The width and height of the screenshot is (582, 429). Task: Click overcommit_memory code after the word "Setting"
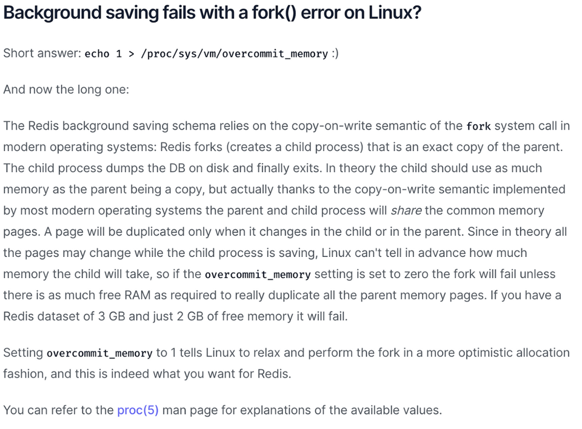coord(99,353)
